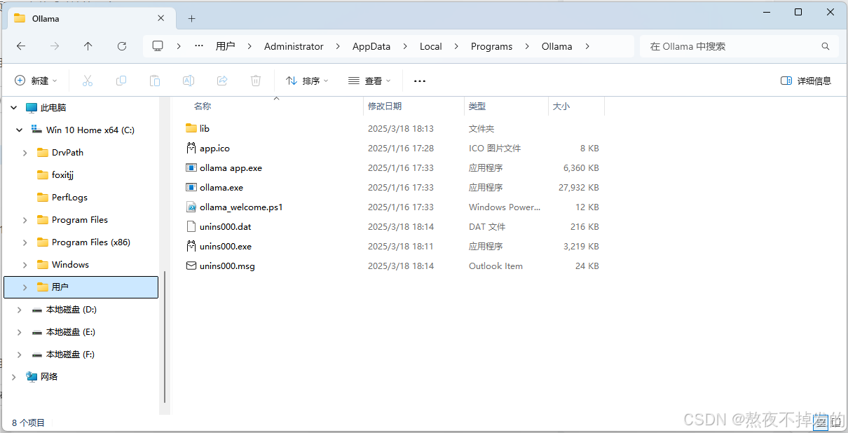This screenshot has width=848, height=433.
Task: Open the more options ellipsis menu
Action: point(420,81)
